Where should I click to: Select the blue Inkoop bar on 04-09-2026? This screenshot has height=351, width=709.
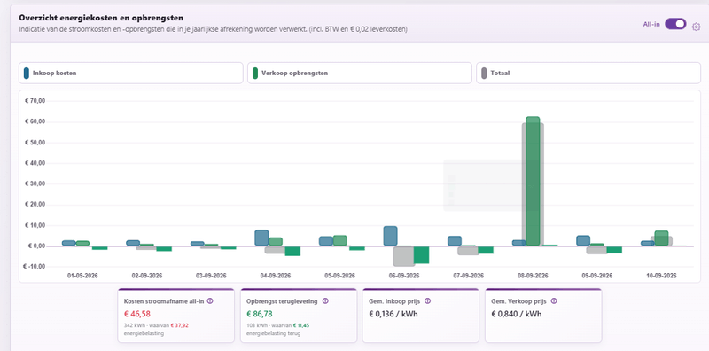click(x=261, y=238)
